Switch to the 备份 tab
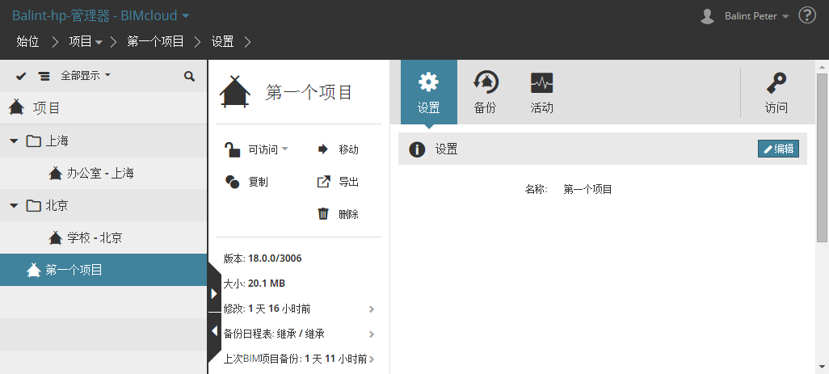 pos(486,92)
